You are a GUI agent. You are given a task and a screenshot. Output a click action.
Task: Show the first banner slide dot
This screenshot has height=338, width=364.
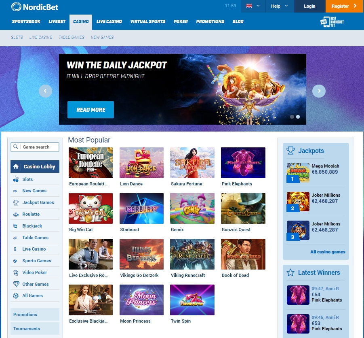[x=292, y=117]
